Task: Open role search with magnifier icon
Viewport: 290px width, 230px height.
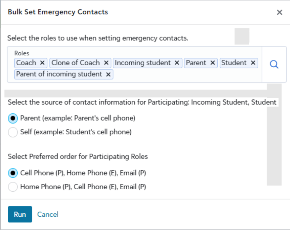Action: pos(274,64)
